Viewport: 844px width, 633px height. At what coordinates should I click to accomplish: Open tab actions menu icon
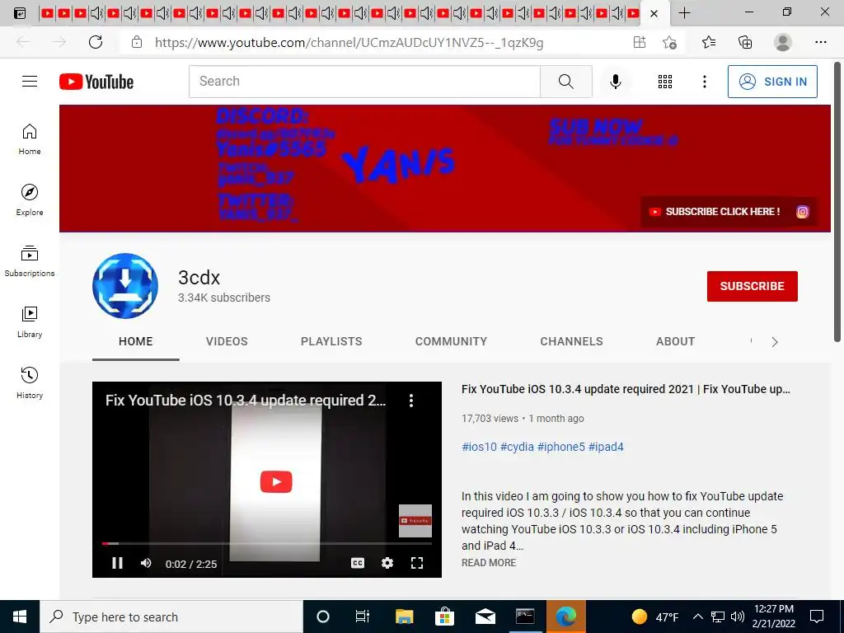point(20,13)
